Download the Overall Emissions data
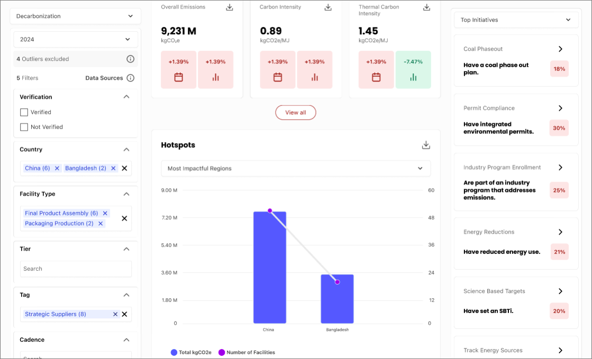This screenshot has height=359, width=592. 229,7
